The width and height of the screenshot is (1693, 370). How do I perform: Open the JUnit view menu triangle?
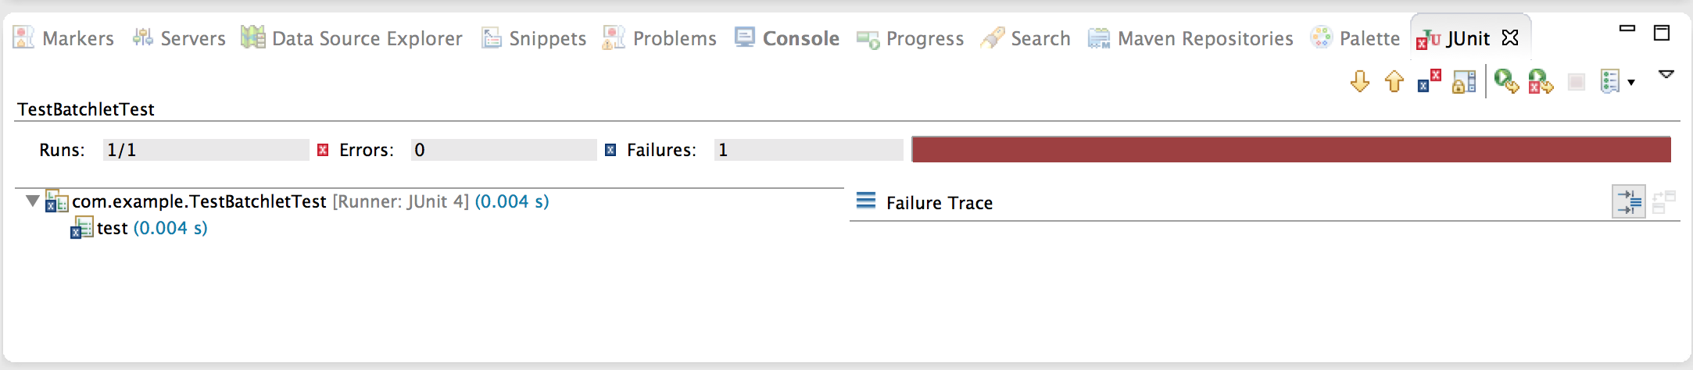click(1666, 75)
